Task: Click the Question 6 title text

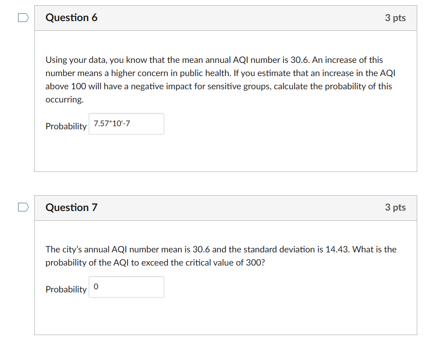Action: pos(72,18)
